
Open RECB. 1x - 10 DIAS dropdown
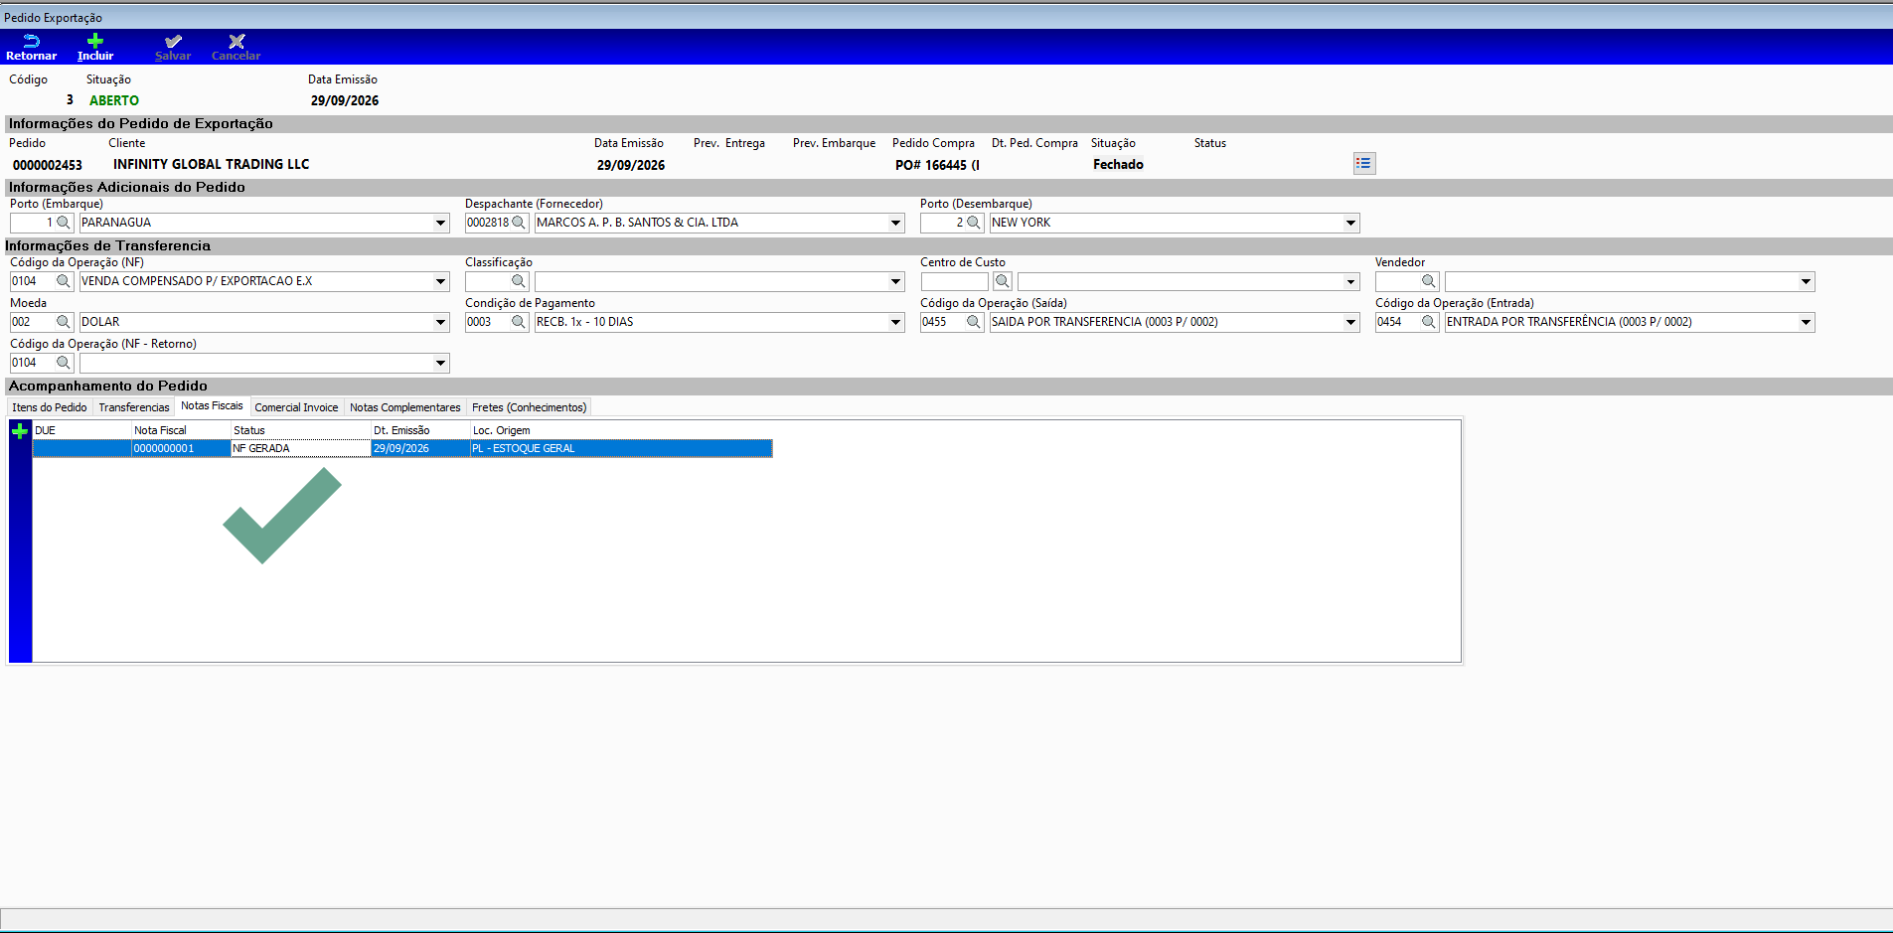pos(896,322)
